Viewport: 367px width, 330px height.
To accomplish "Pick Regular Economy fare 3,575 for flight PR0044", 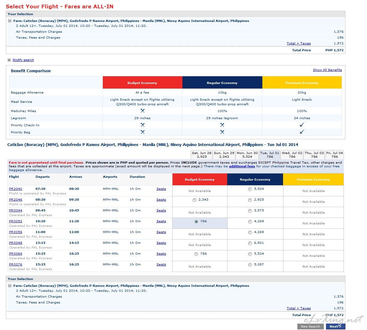I will (250, 211).
